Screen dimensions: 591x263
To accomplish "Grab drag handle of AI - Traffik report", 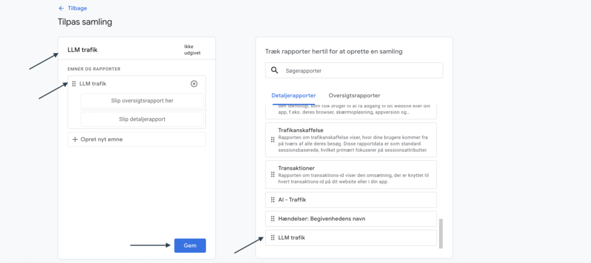I will pyautogui.click(x=272, y=200).
